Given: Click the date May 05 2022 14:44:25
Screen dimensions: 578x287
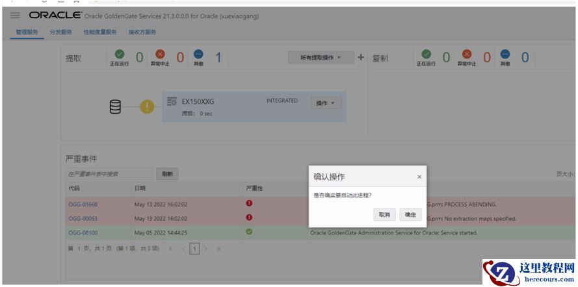Looking at the screenshot, I should click(161, 233).
